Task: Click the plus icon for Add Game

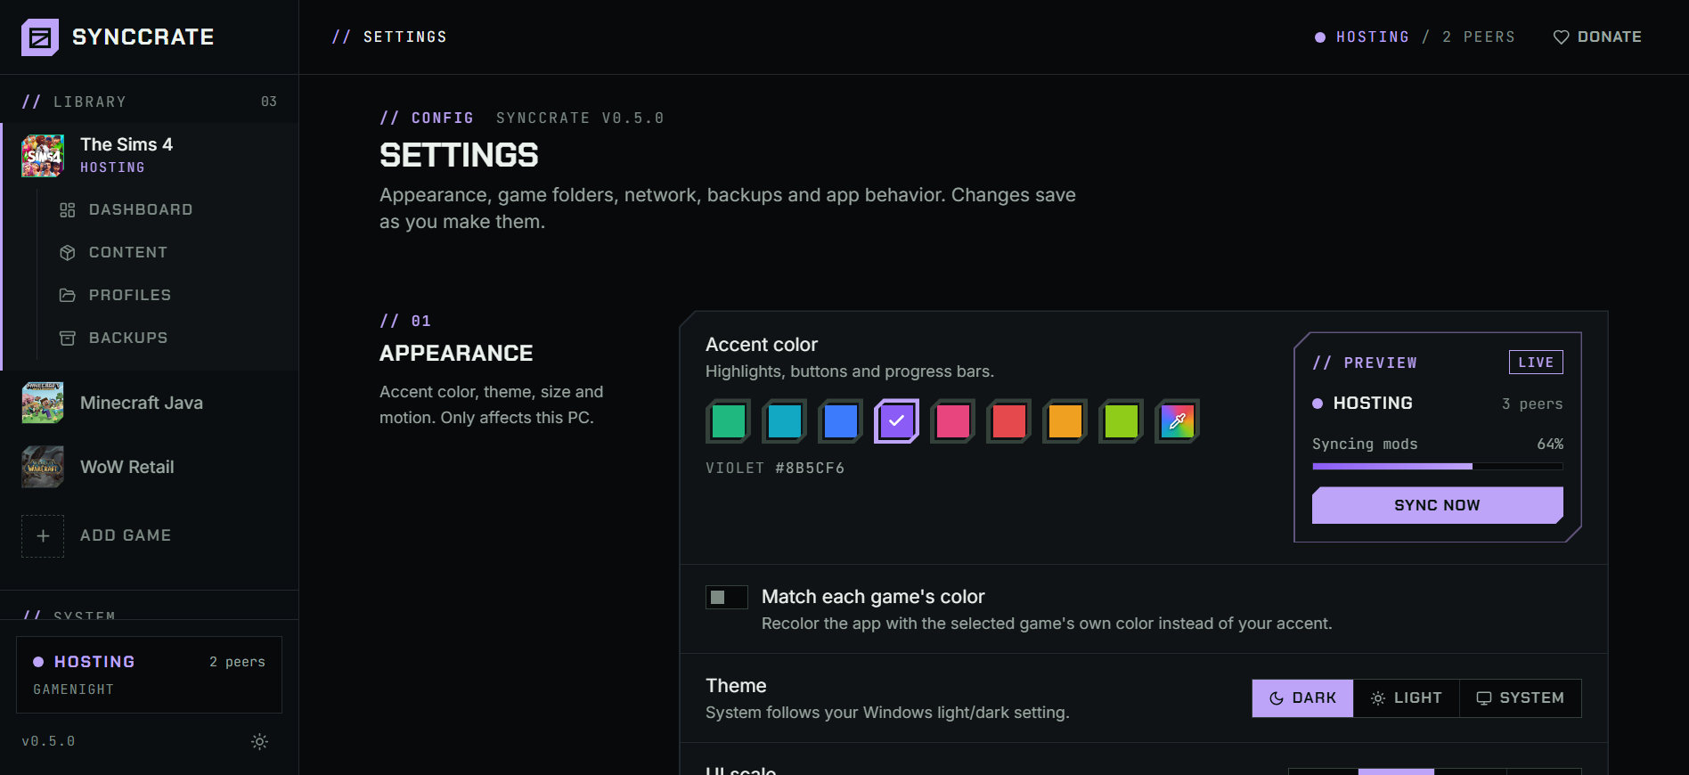Action: coord(43,536)
